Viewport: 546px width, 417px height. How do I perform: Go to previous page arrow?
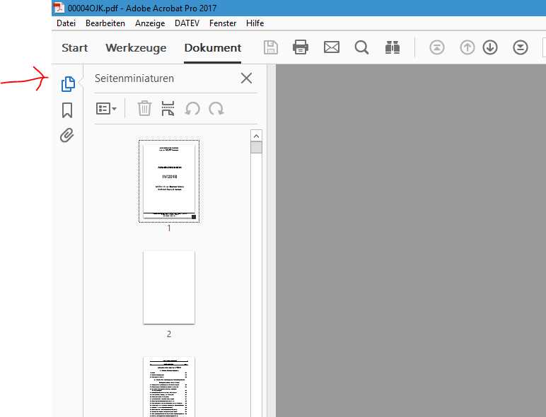coord(467,47)
